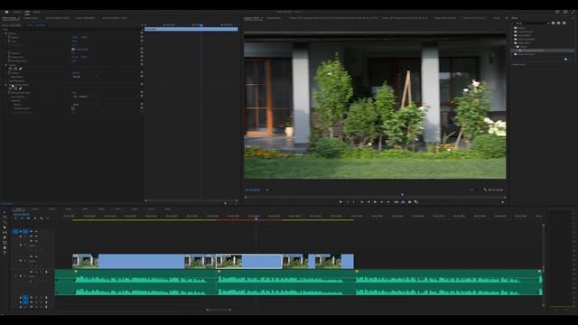Viewport: 578px width, 325px height.
Task: Toggle Rotation animation stopwatch
Action: [9, 53]
